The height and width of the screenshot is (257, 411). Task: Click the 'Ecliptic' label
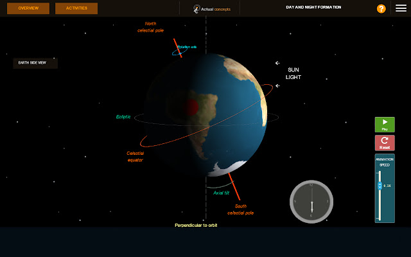pyautogui.click(x=123, y=117)
